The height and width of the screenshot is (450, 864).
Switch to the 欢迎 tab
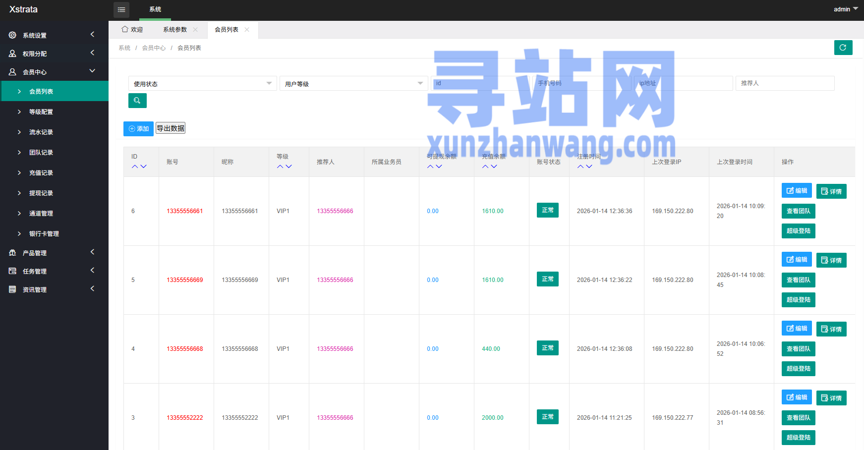point(132,30)
